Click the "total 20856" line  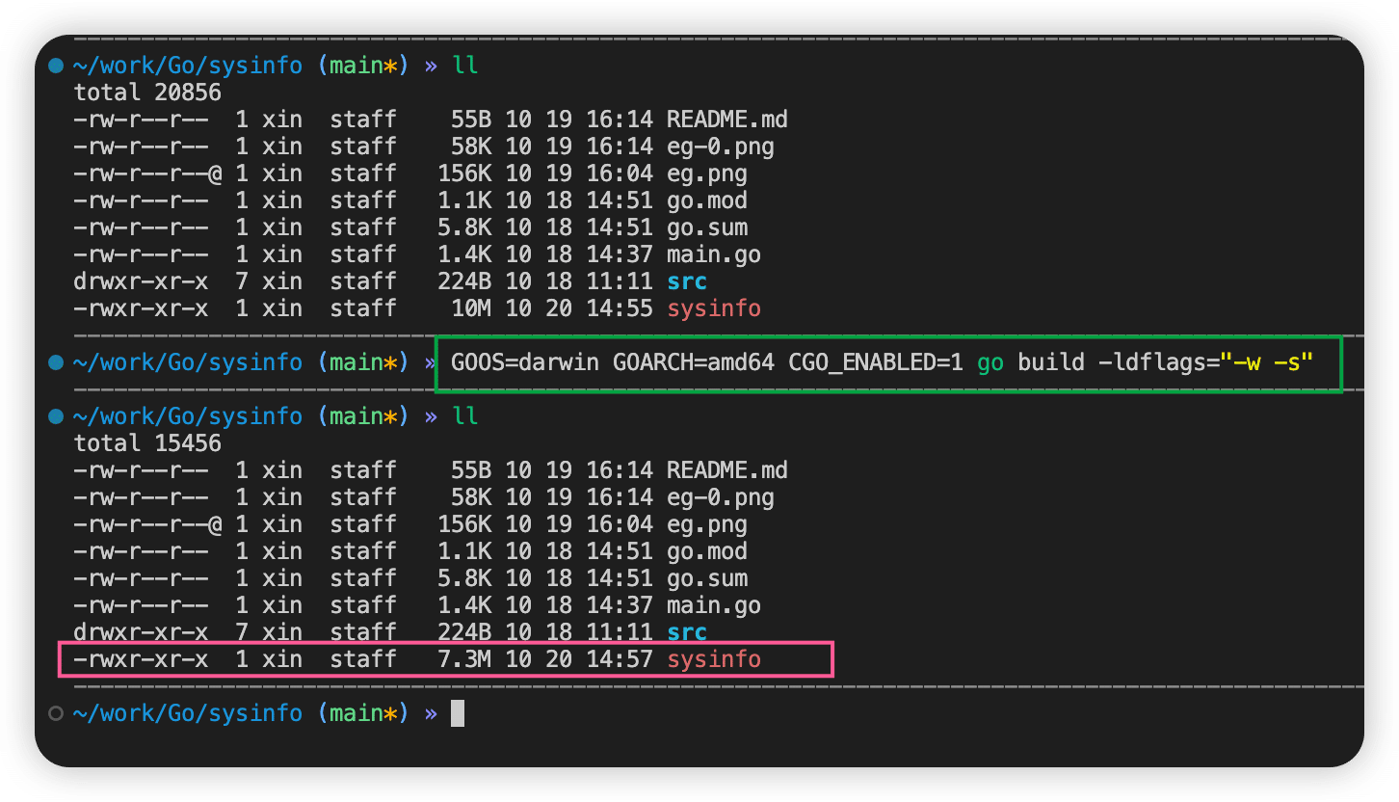[147, 93]
